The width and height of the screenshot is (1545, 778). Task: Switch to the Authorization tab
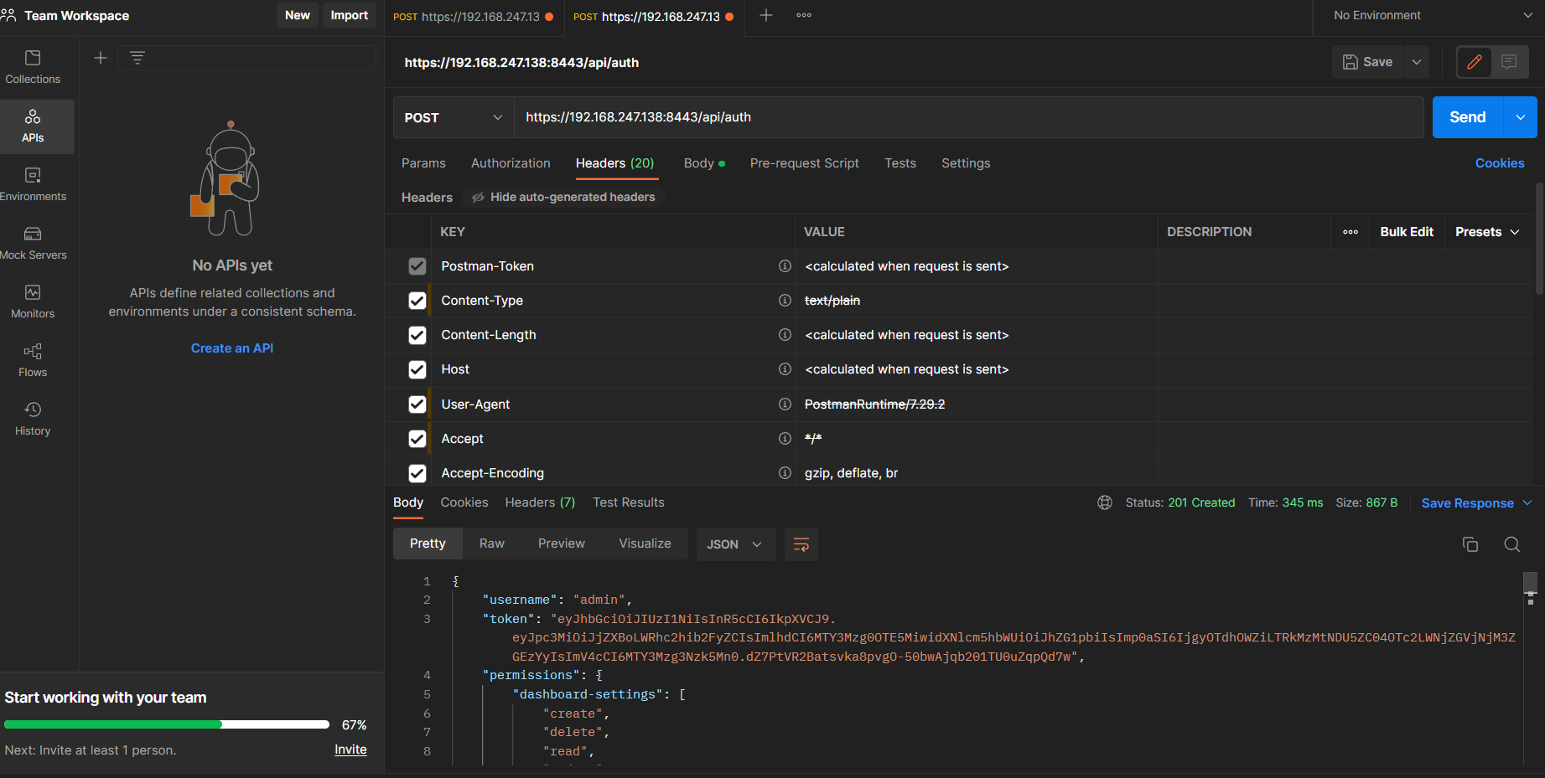click(x=511, y=163)
